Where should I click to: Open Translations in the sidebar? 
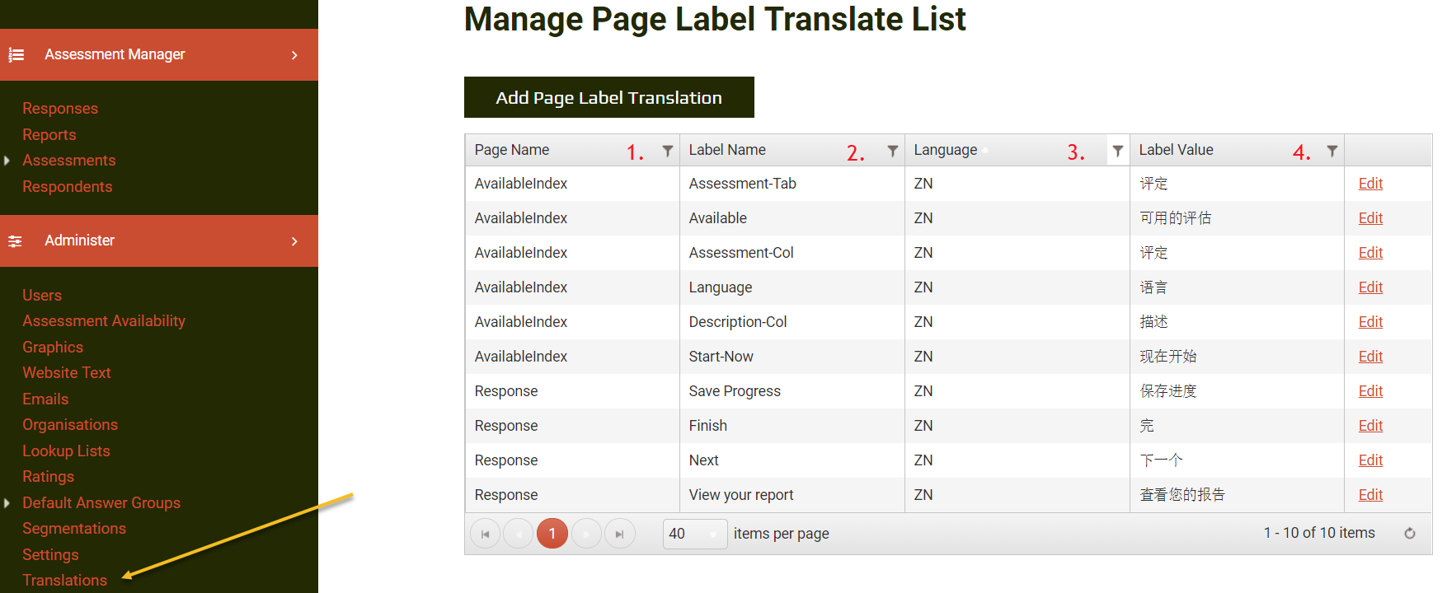tap(65, 581)
